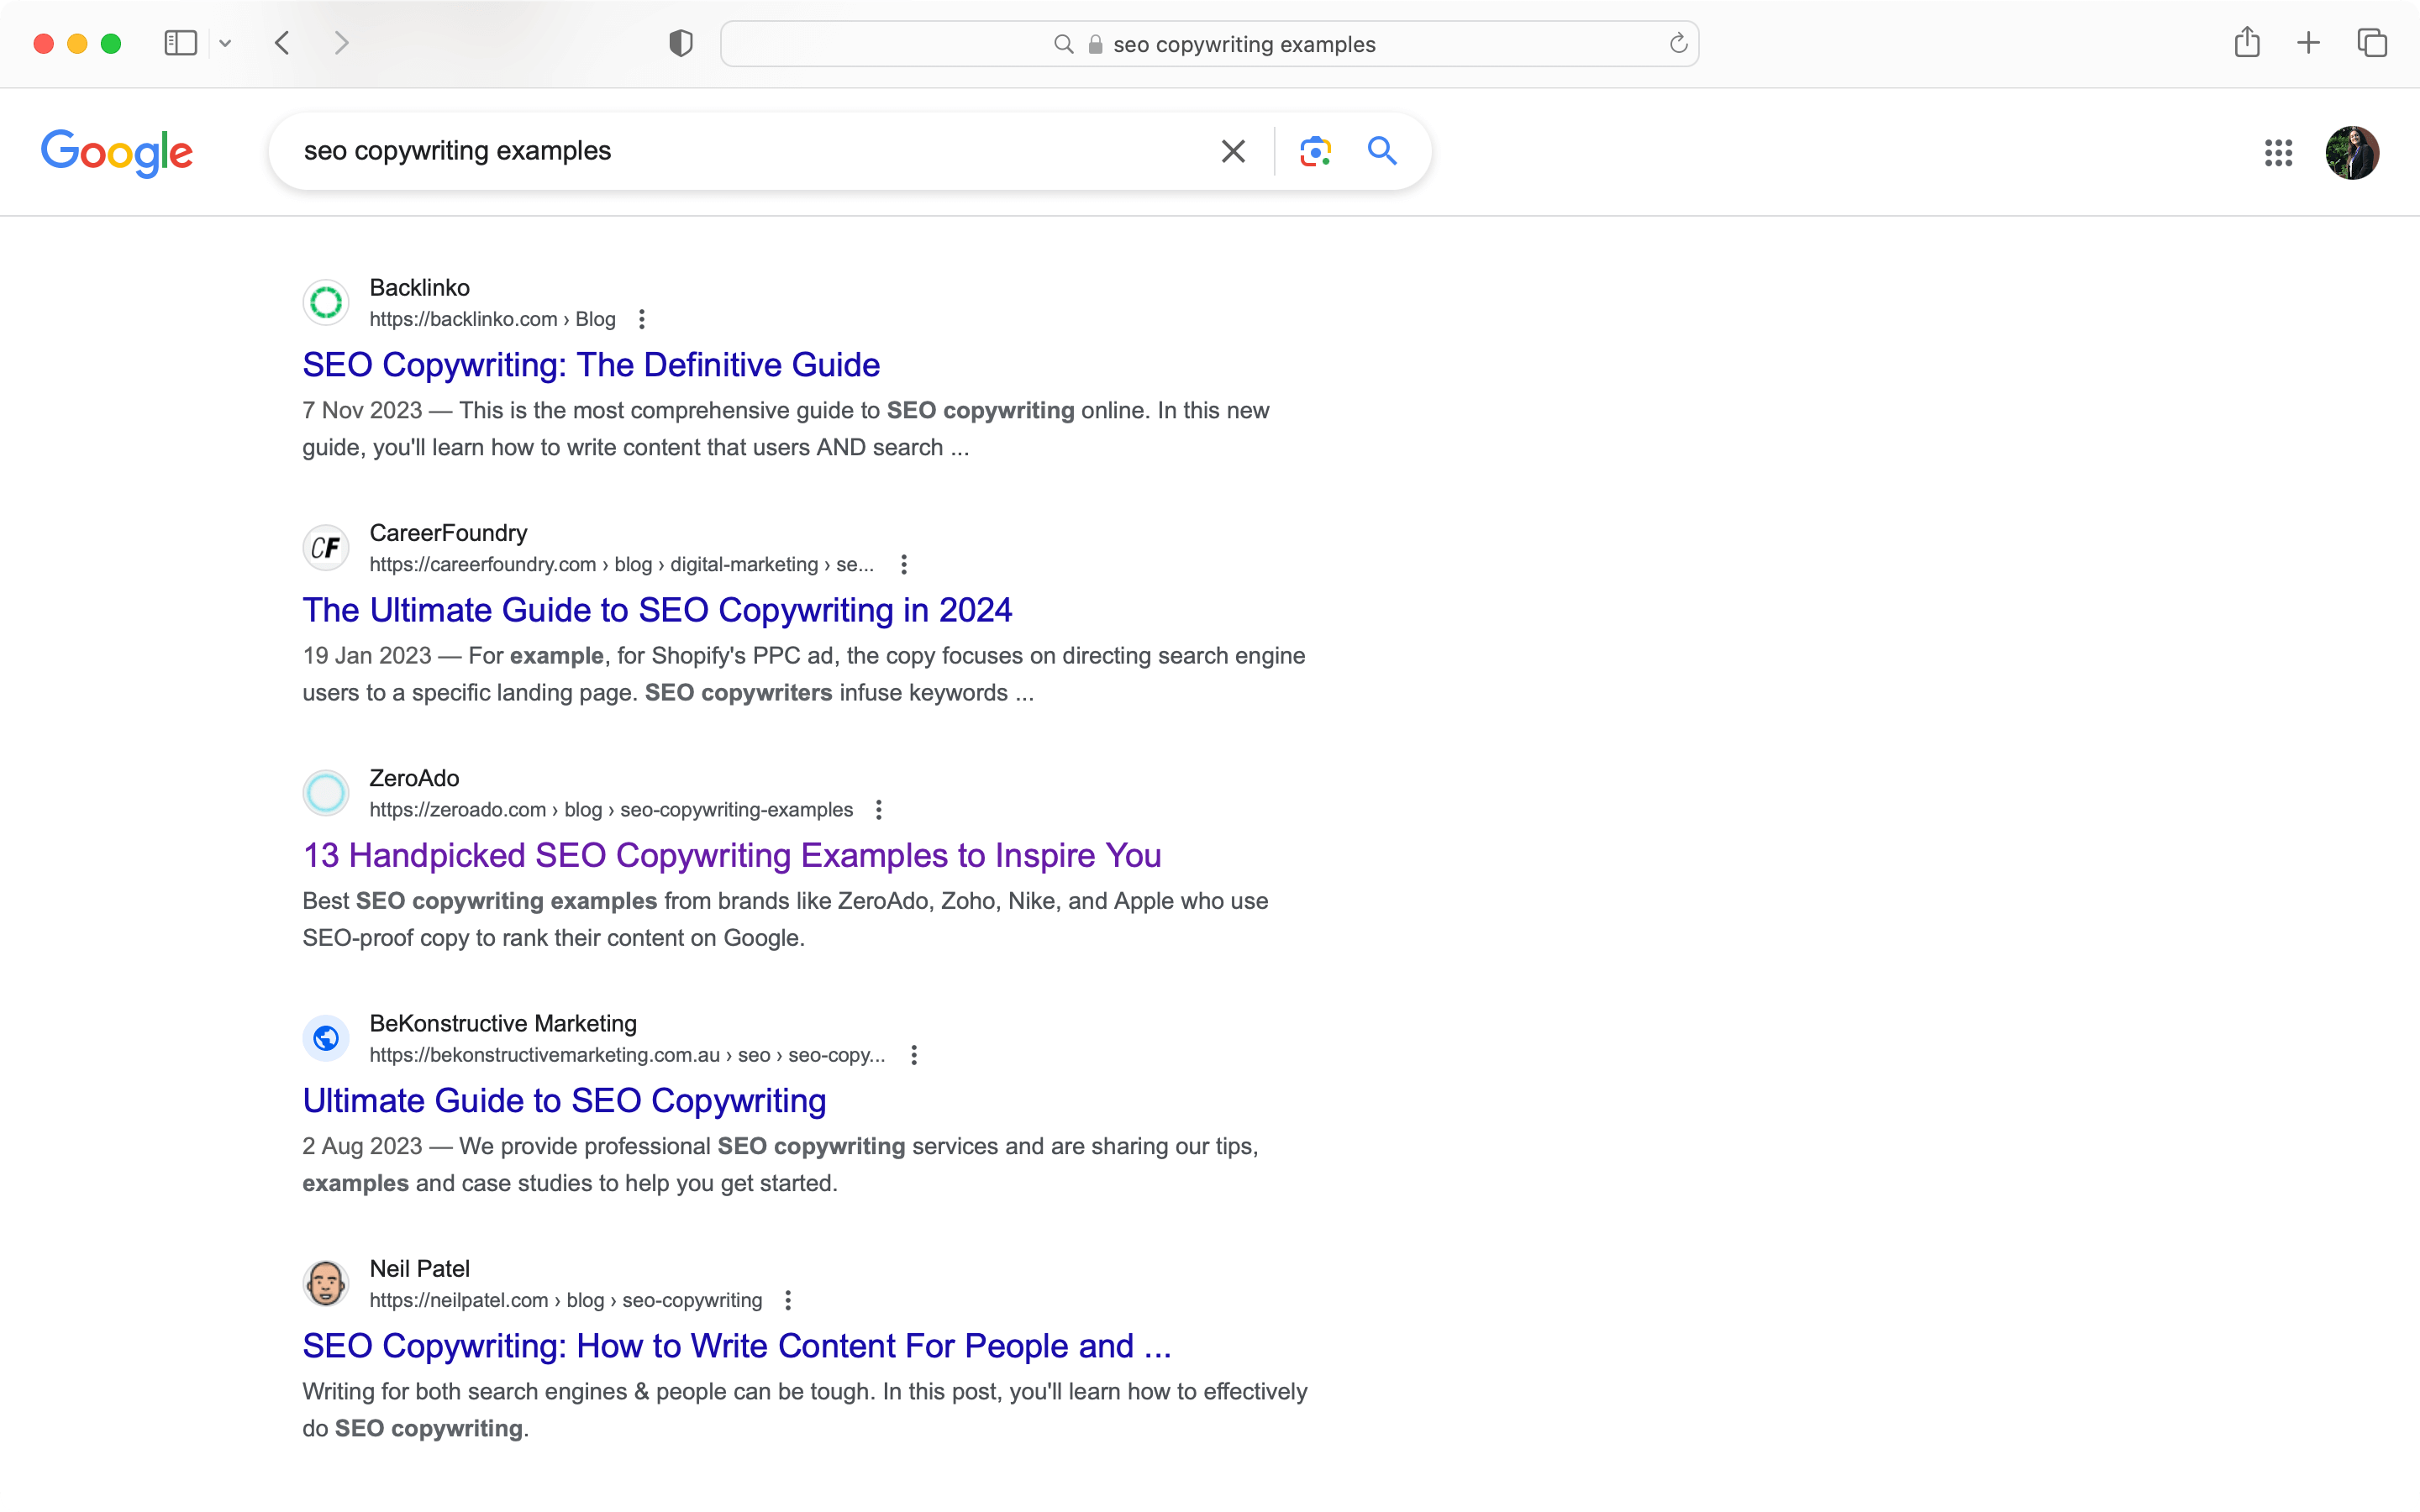Open more options for Neil Patel result
The width and height of the screenshot is (2420, 1512).
pyautogui.click(x=788, y=1300)
